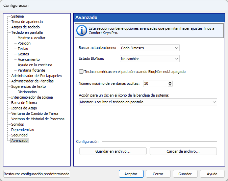Viewport: 228px width, 181px height.
Task: Open the Estado BloNum dropdown
Action: click(x=150, y=59)
